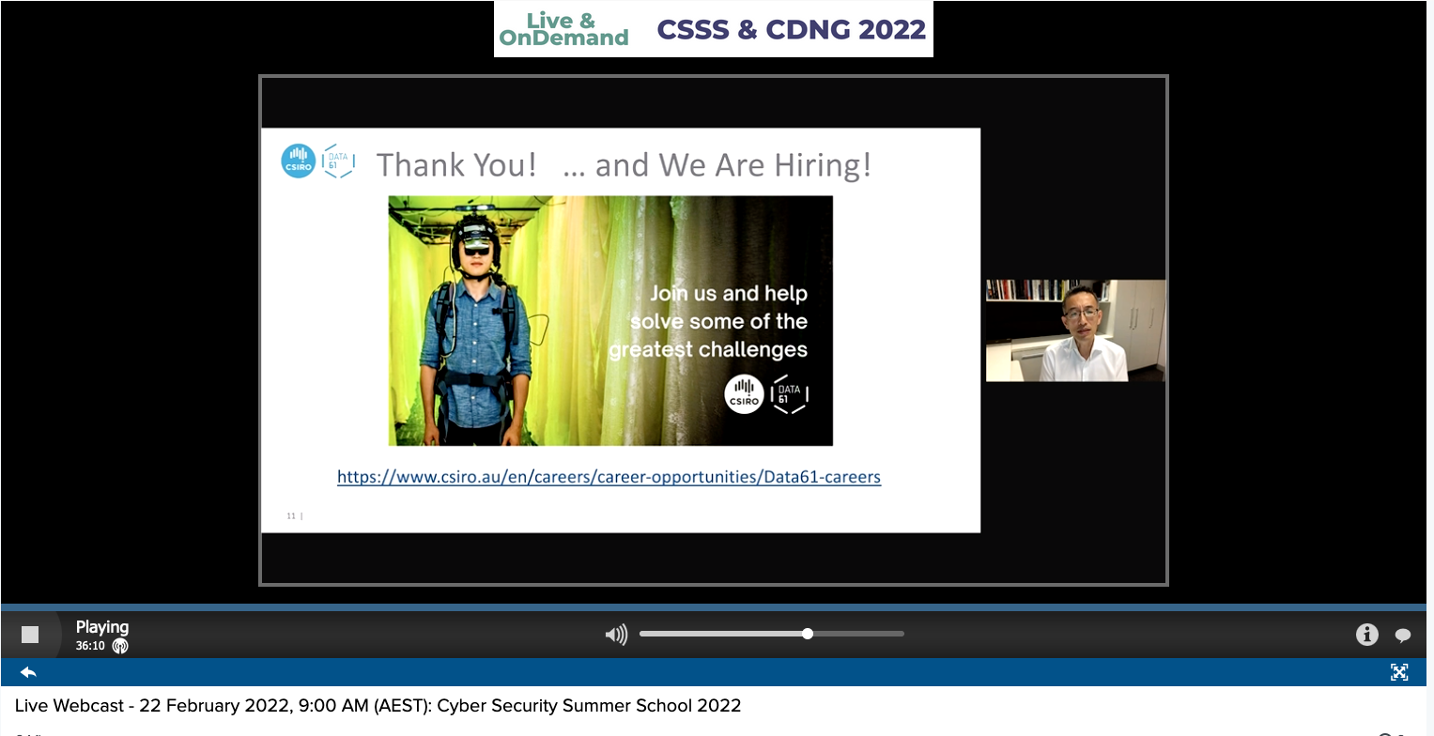Open the webcast information panel
This screenshot has width=1434, height=736.
coord(1366,635)
